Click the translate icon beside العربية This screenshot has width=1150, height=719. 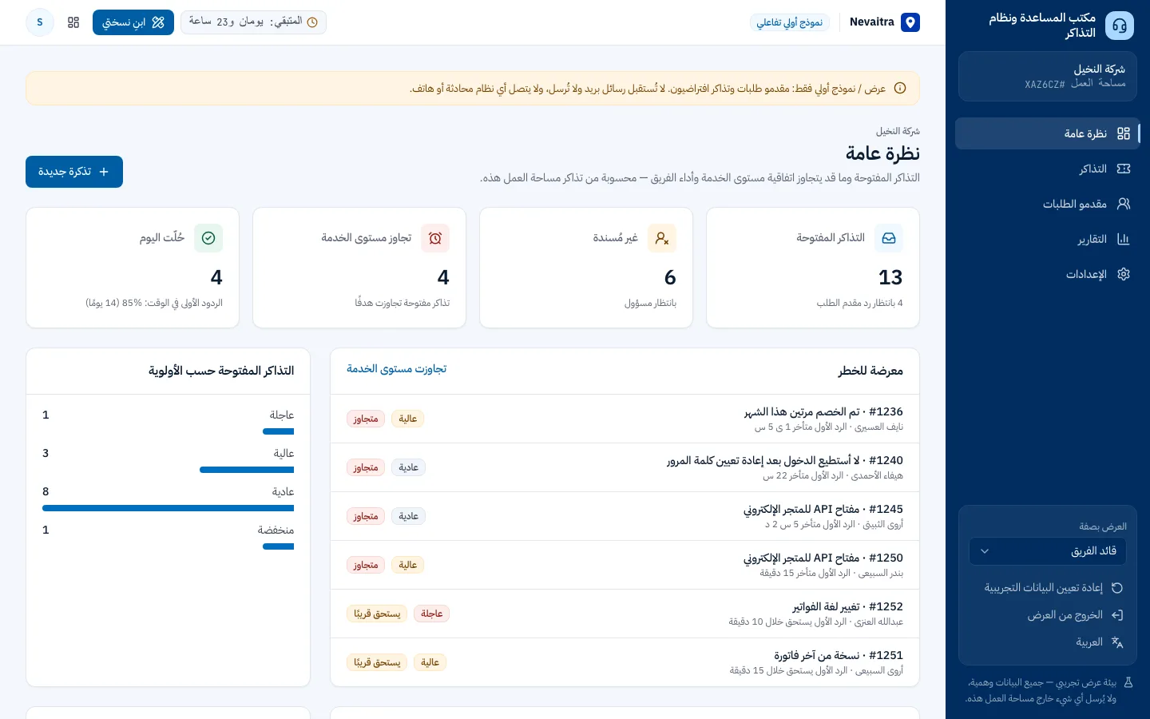pyautogui.click(x=1117, y=642)
